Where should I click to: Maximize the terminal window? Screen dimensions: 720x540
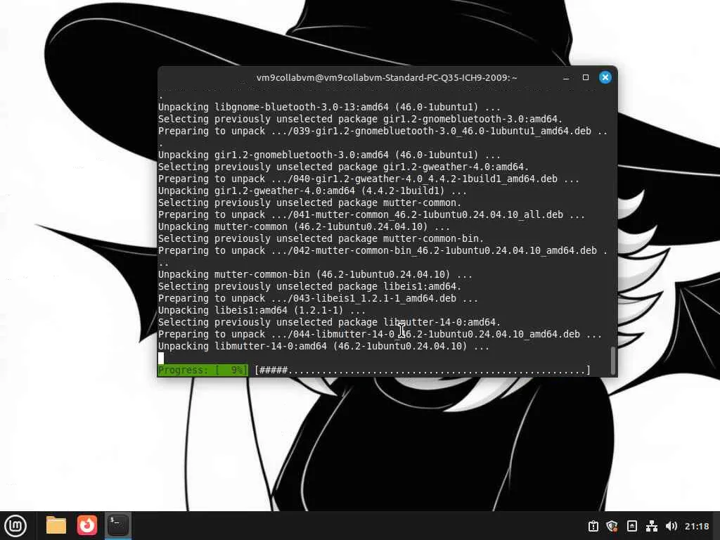point(586,77)
